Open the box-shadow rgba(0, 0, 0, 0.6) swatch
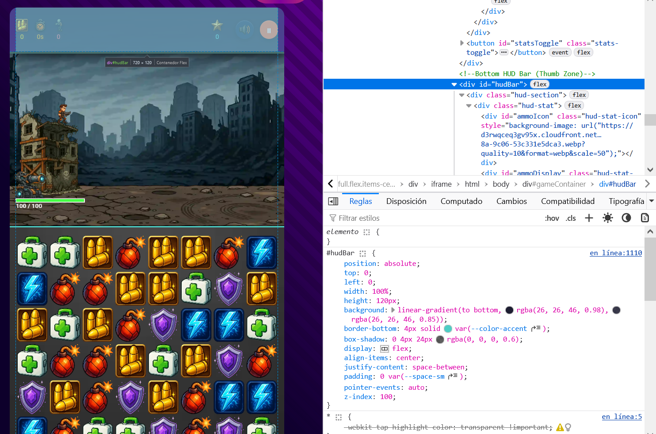 [440, 339]
